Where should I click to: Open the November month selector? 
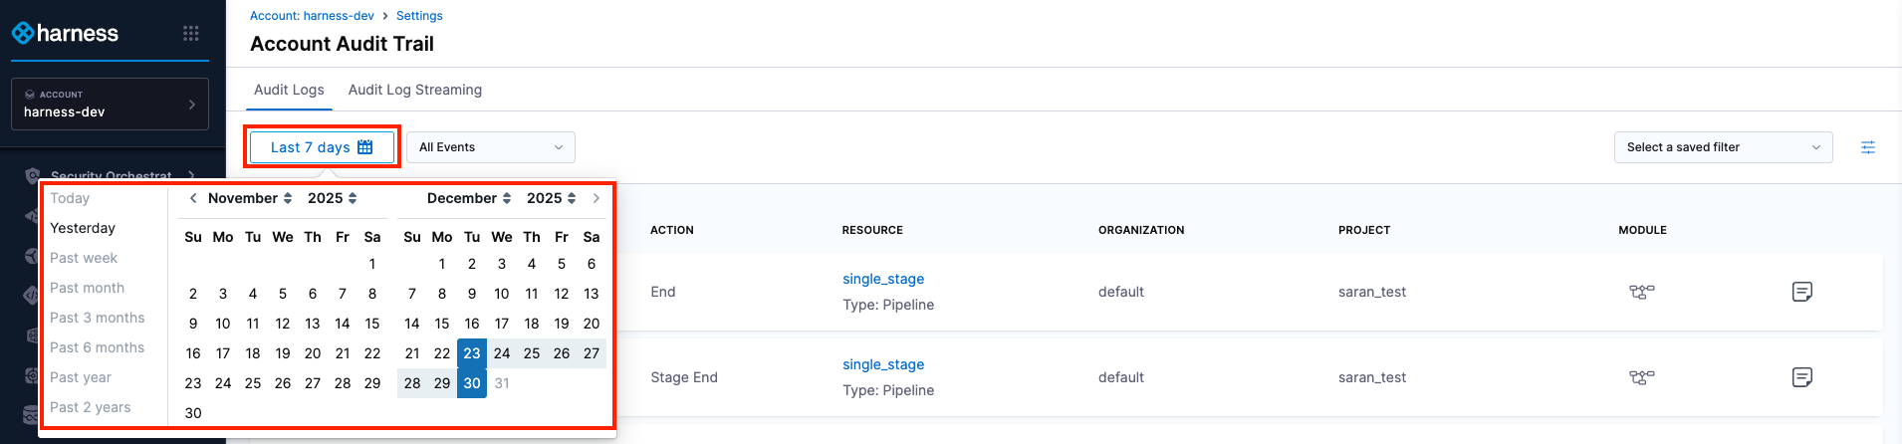[x=249, y=198]
